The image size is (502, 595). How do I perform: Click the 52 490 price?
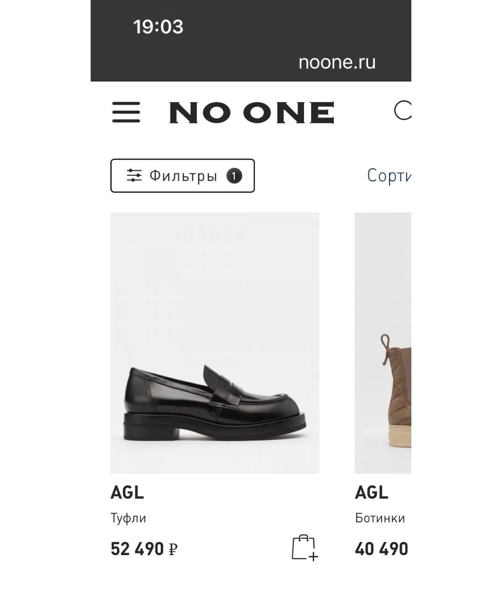point(137,549)
